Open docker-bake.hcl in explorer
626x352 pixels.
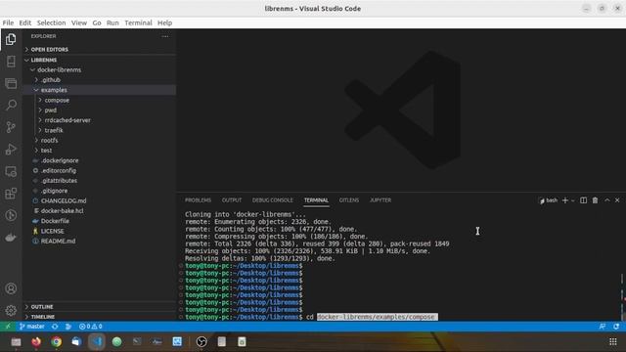click(x=62, y=211)
